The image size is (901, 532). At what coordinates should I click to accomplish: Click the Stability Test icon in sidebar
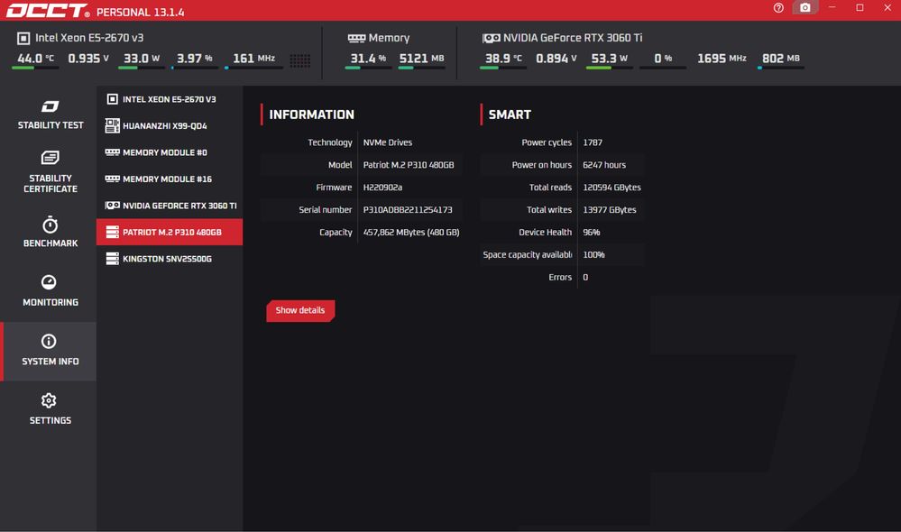50,106
